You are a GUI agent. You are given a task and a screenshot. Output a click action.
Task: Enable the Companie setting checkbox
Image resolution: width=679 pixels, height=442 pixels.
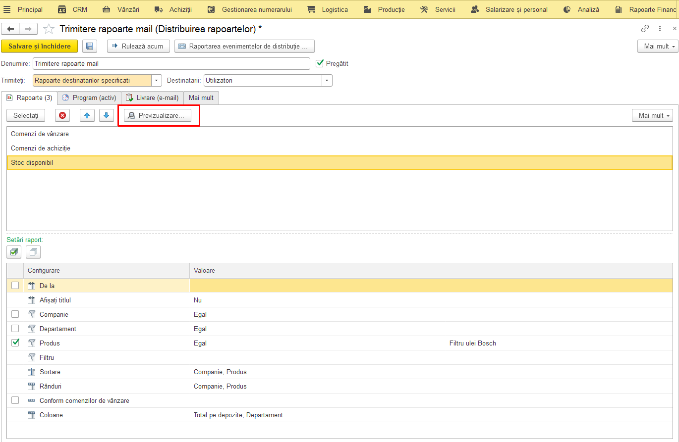15,314
